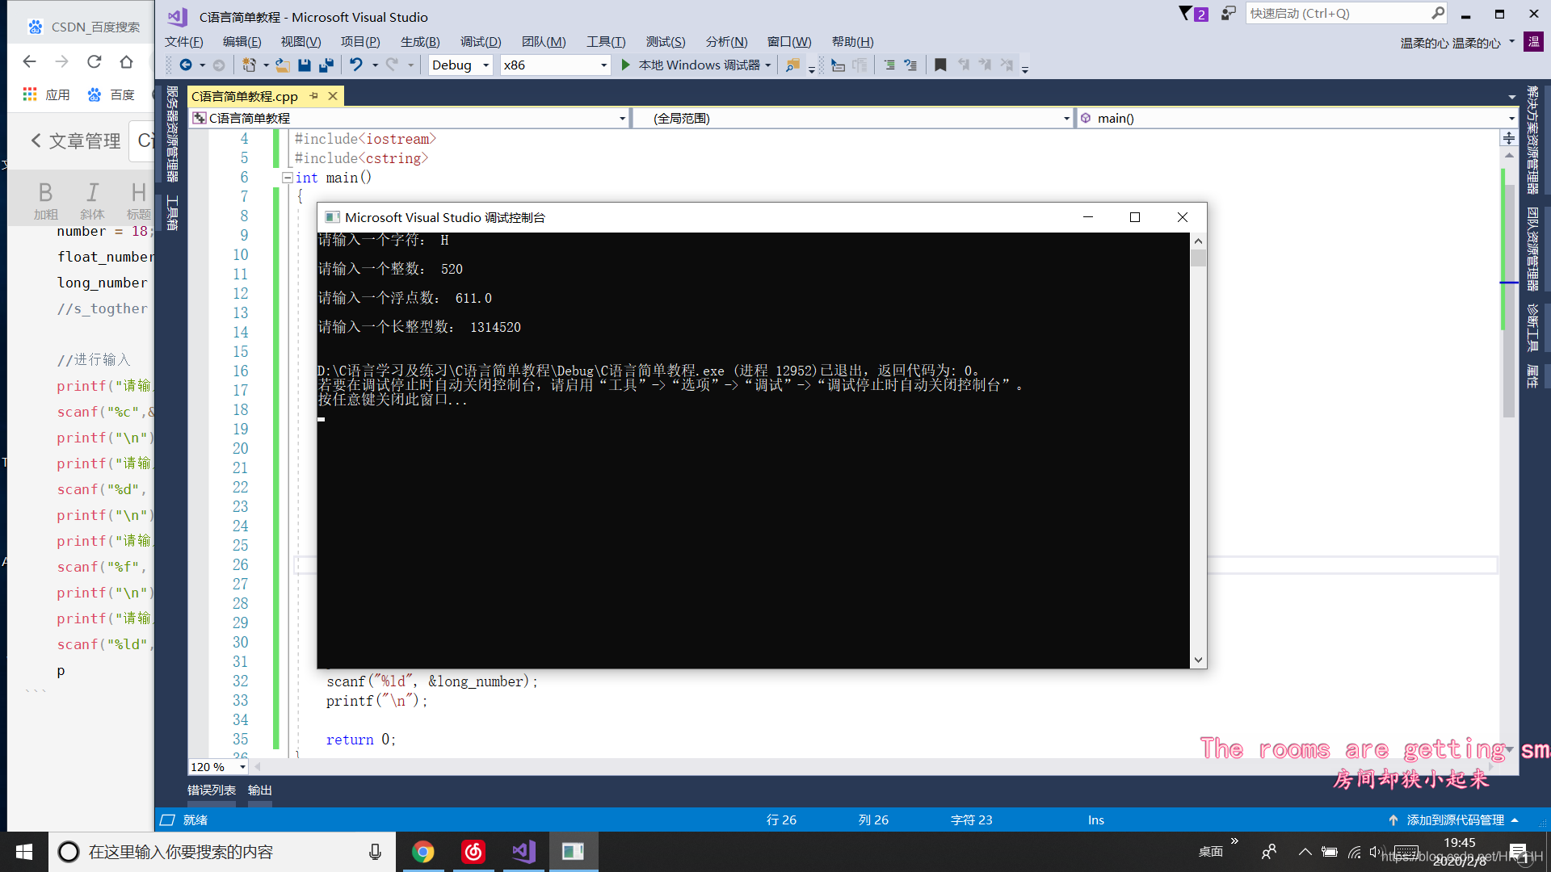This screenshot has height=872, width=1551.
Task: Click the Italic formatting icon in CSDN editor
Action: pos(92,199)
